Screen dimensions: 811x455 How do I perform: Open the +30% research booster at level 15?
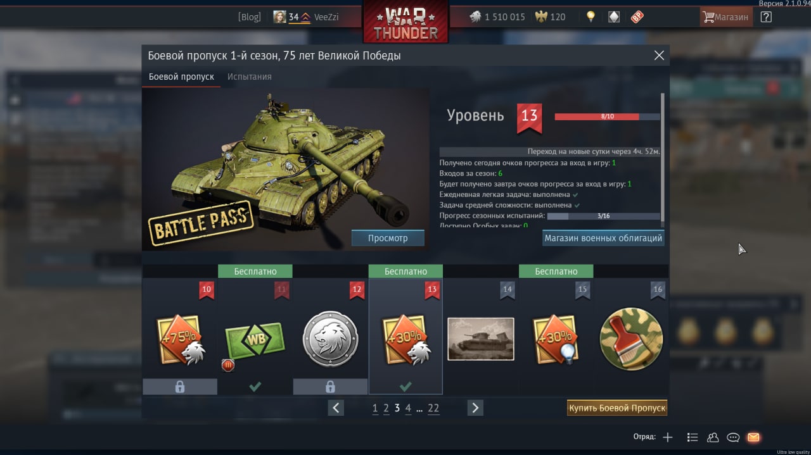(556, 339)
